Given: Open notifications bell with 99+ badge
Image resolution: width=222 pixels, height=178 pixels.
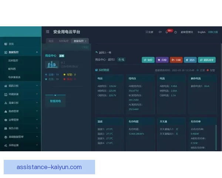Looking at the screenshot, I should [167, 32].
